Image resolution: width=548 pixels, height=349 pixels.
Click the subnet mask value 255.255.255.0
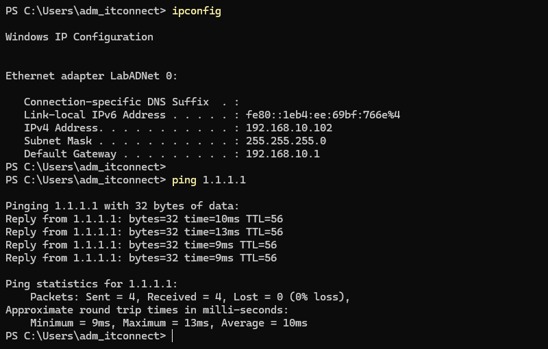pyautogui.click(x=286, y=141)
